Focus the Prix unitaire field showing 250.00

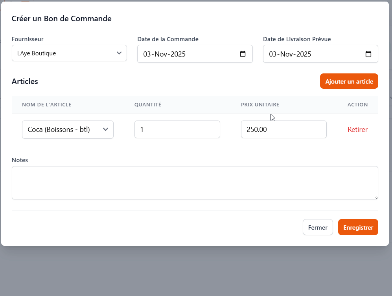283,130
